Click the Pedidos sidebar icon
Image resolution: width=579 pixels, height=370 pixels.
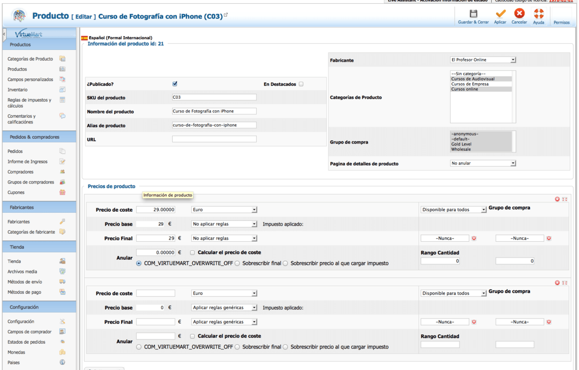63,151
